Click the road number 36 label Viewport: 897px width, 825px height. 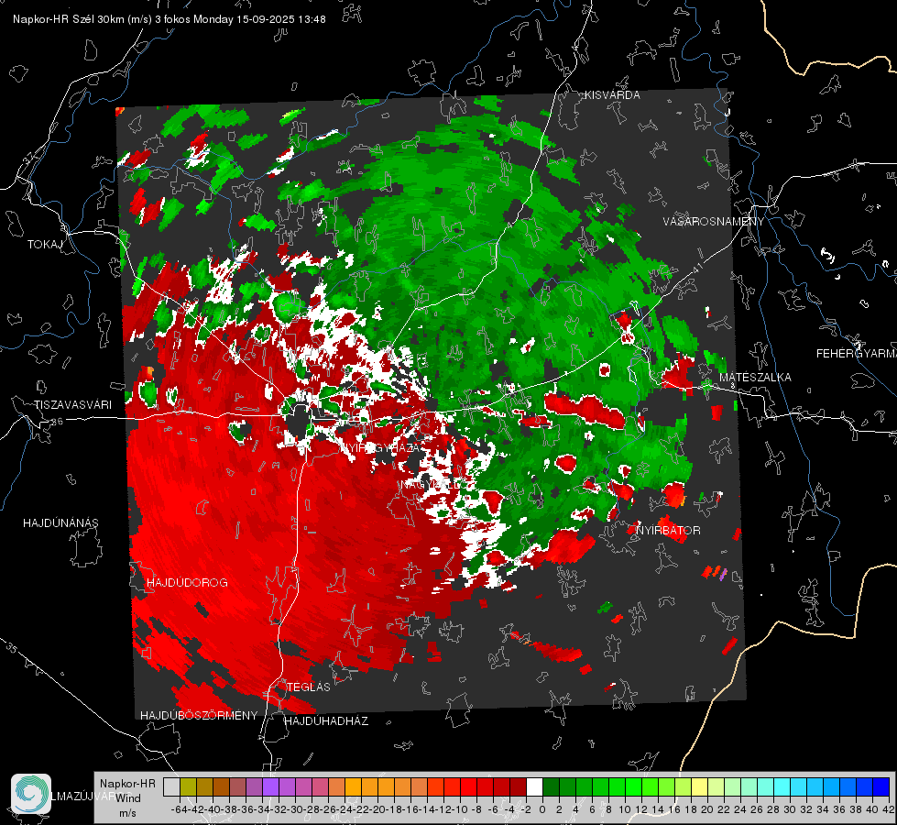pyautogui.click(x=57, y=422)
